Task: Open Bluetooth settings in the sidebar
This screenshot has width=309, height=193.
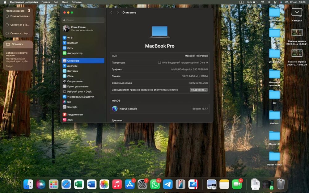Action: point(83,43)
